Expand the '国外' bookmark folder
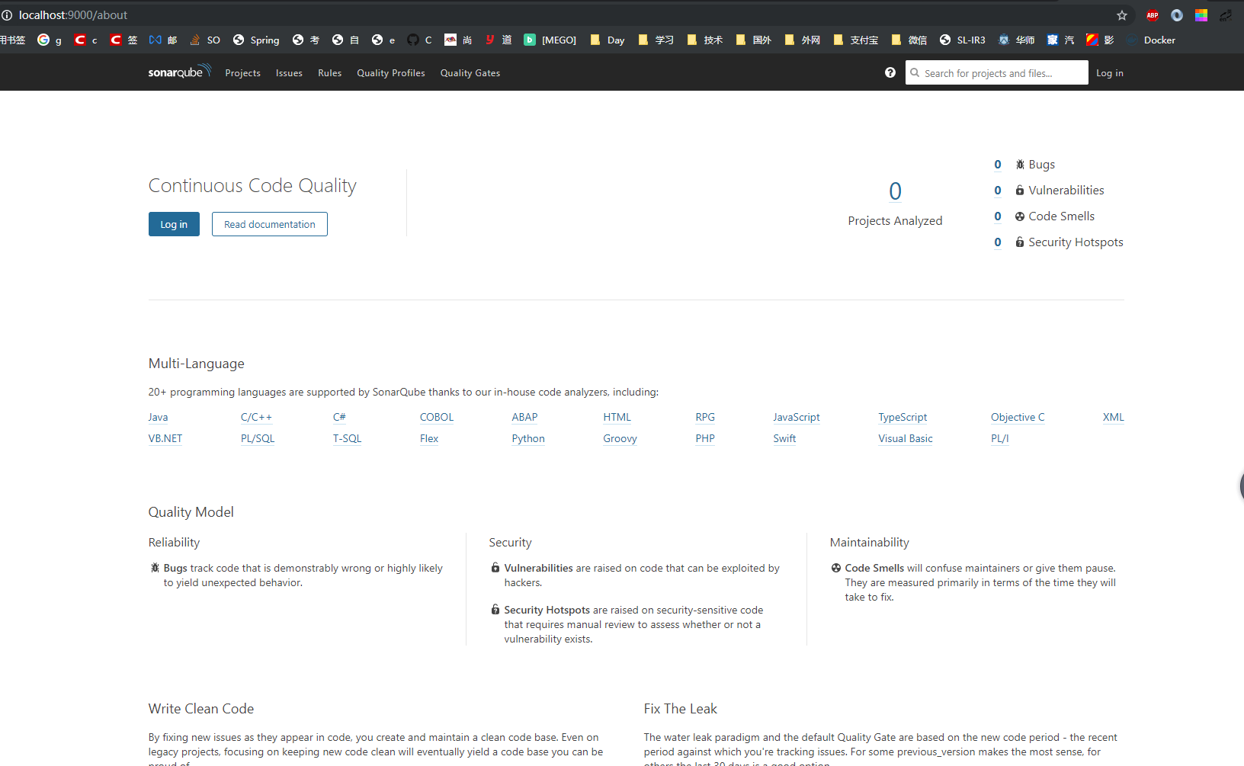This screenshot has width=1244, height=766. (x=754, y=40)
